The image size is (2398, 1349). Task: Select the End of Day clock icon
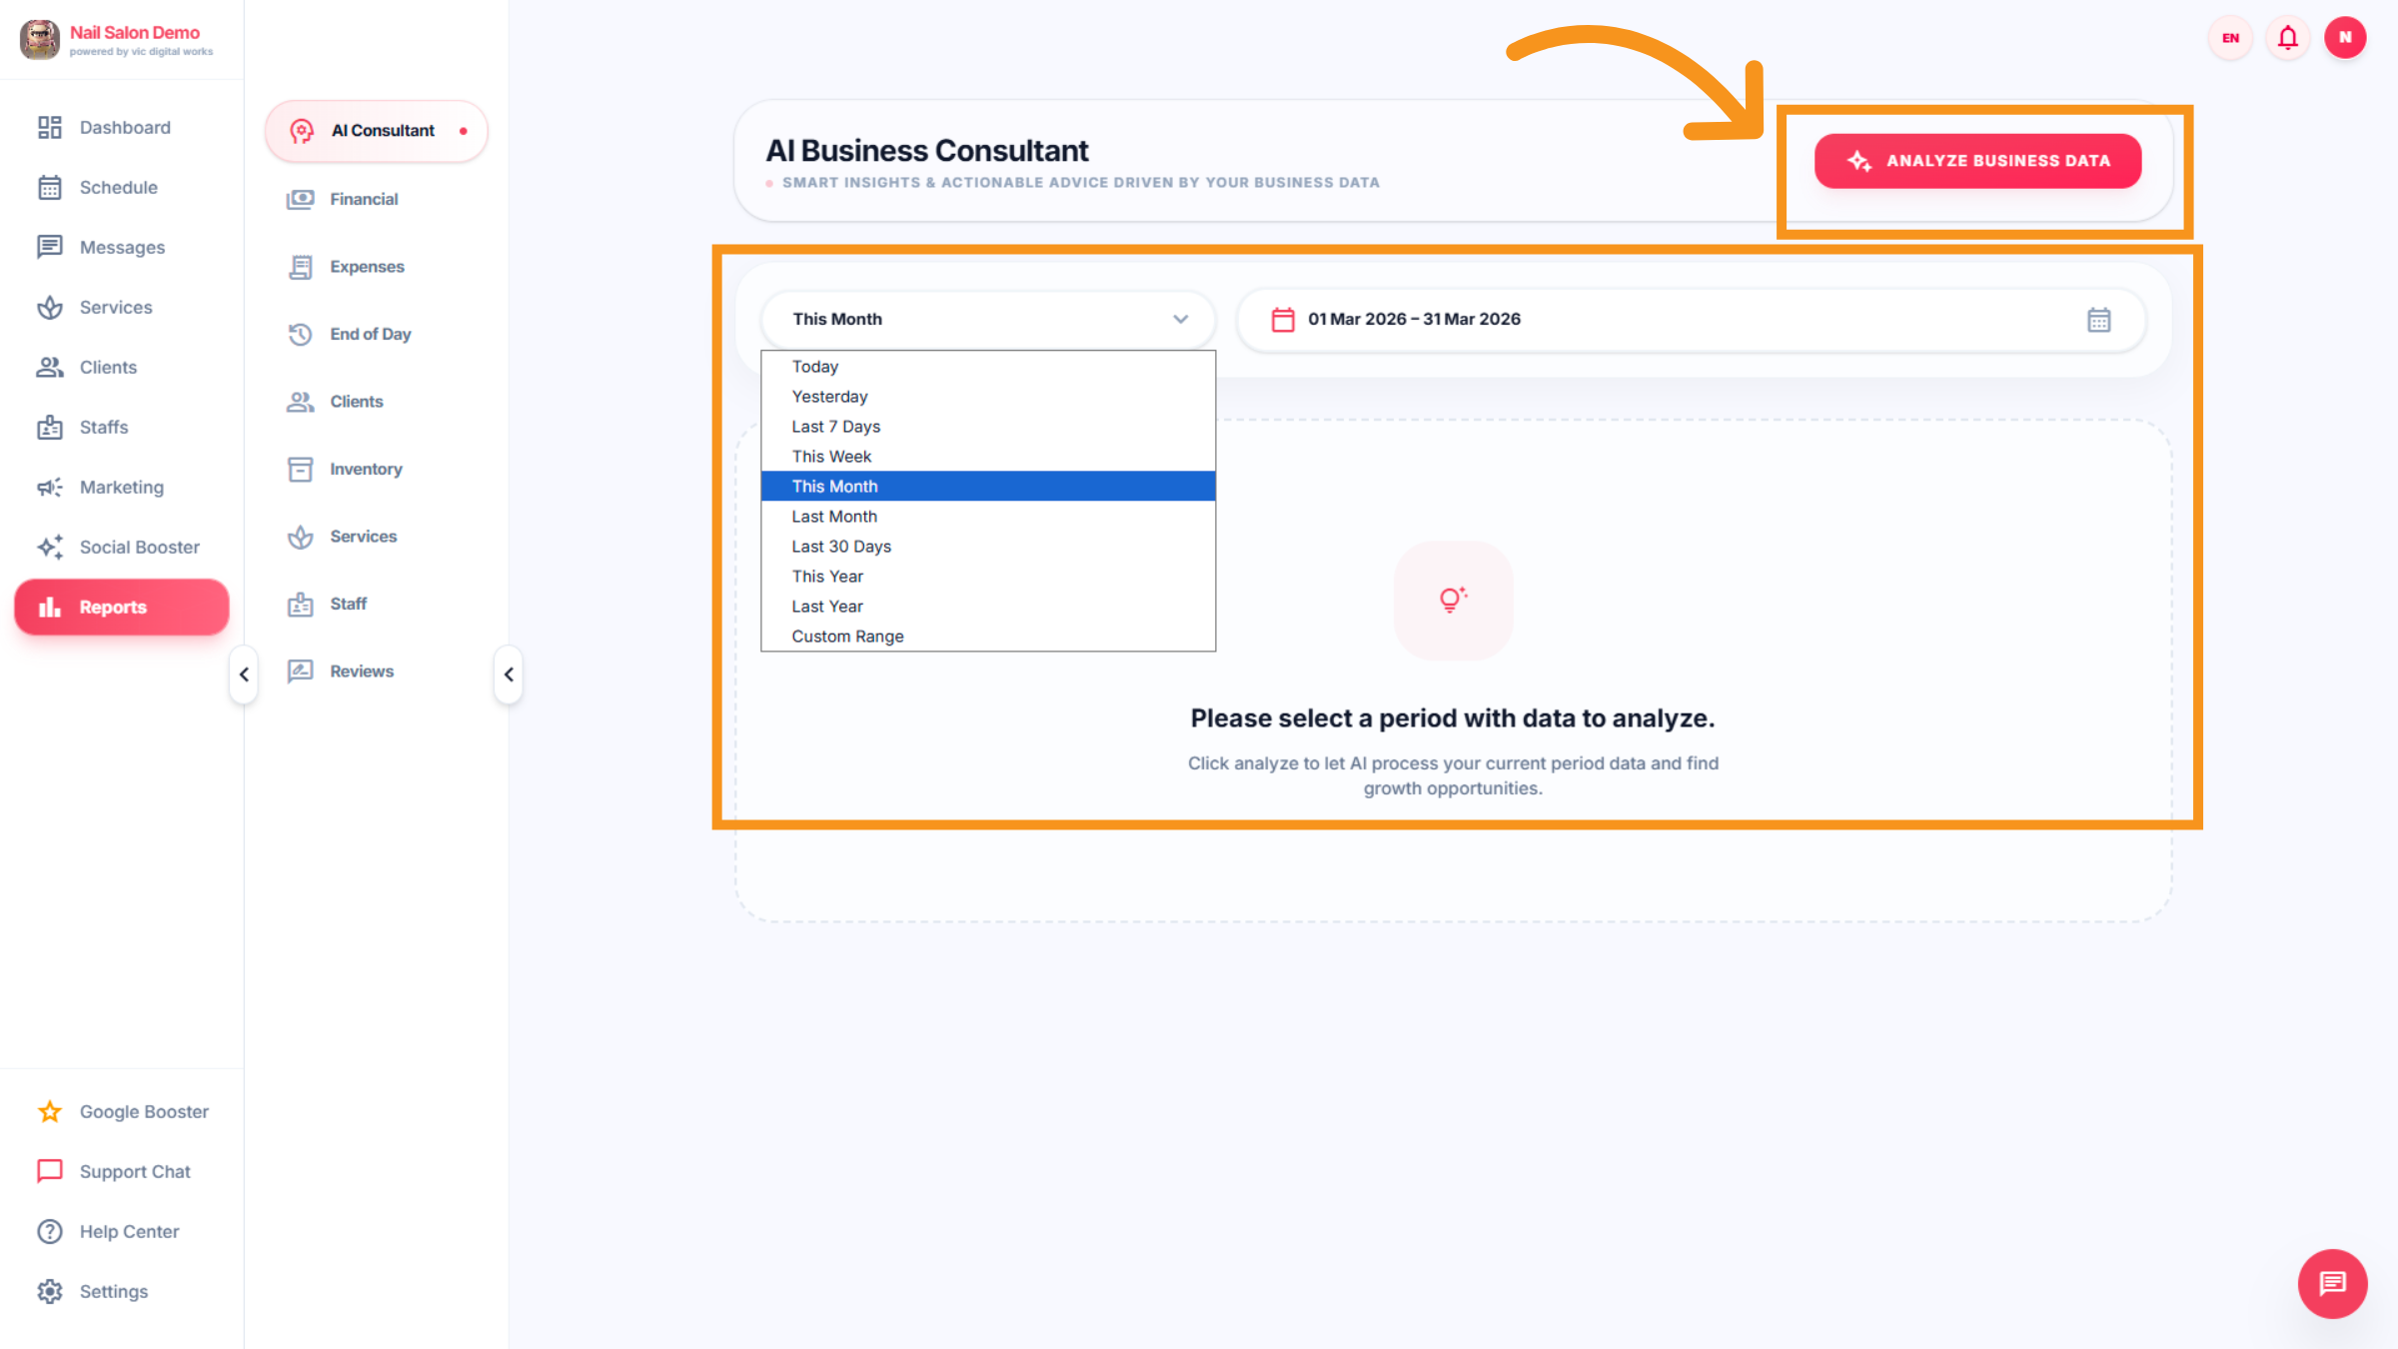tap(300, 334)
